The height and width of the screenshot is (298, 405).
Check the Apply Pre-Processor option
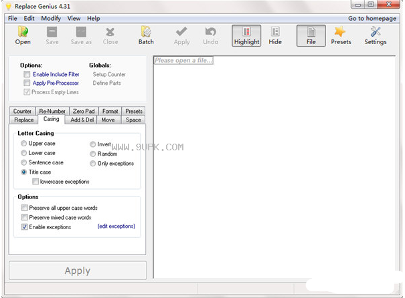tap(27, 83)
